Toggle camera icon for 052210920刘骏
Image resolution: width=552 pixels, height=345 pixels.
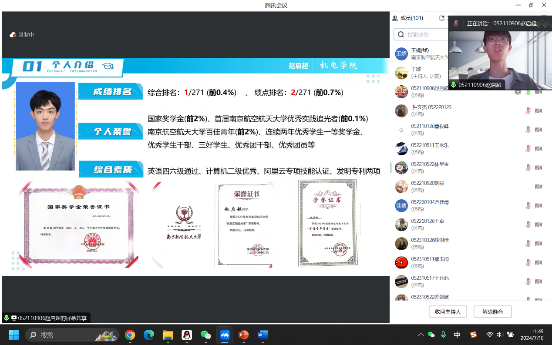[x=539, y=187]
